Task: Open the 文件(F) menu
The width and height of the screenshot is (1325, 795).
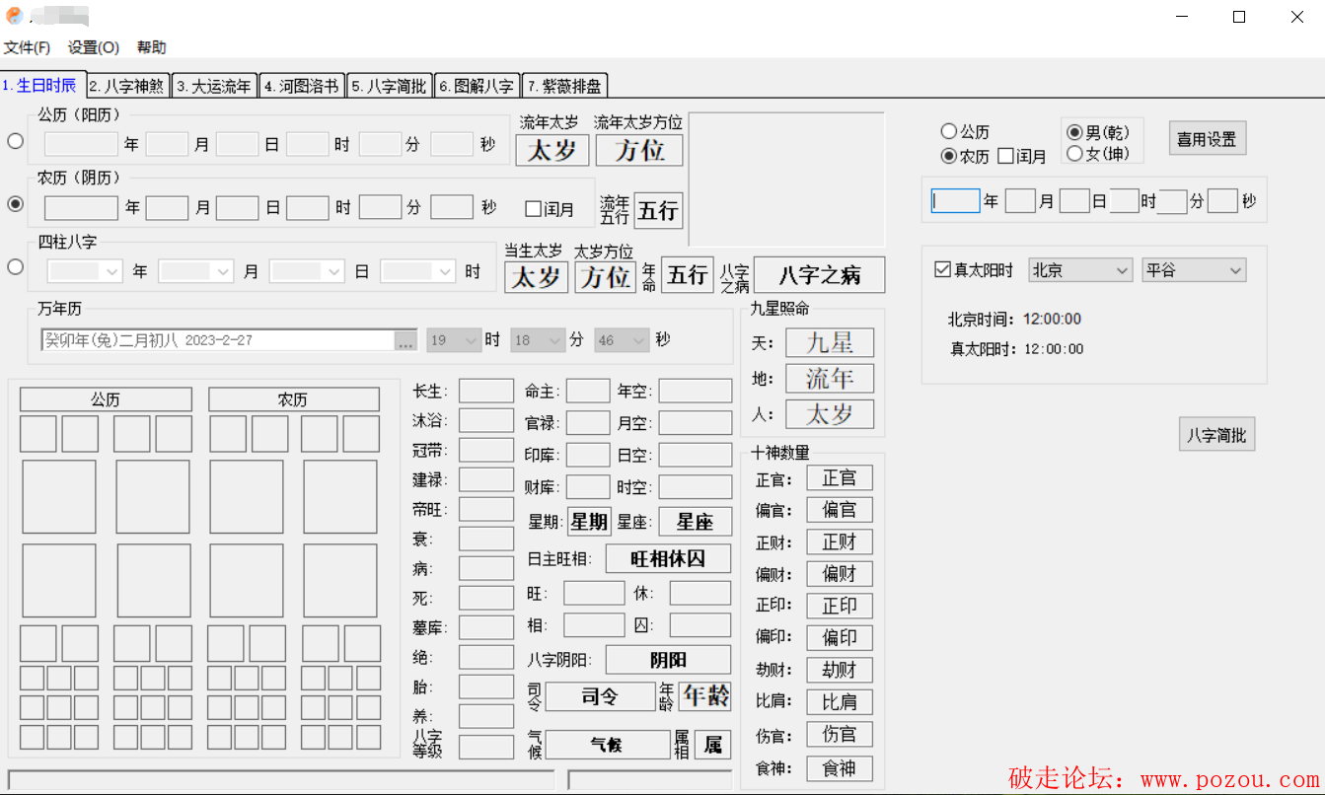Action: click(28, 47)
